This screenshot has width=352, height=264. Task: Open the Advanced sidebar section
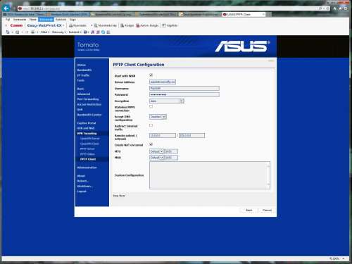click(84, 94)
